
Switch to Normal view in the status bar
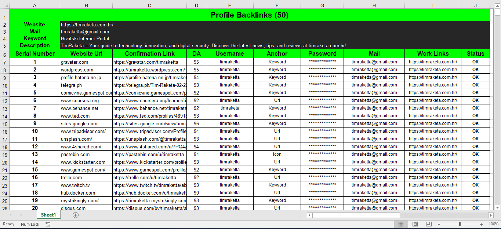[x=401, y=224]
